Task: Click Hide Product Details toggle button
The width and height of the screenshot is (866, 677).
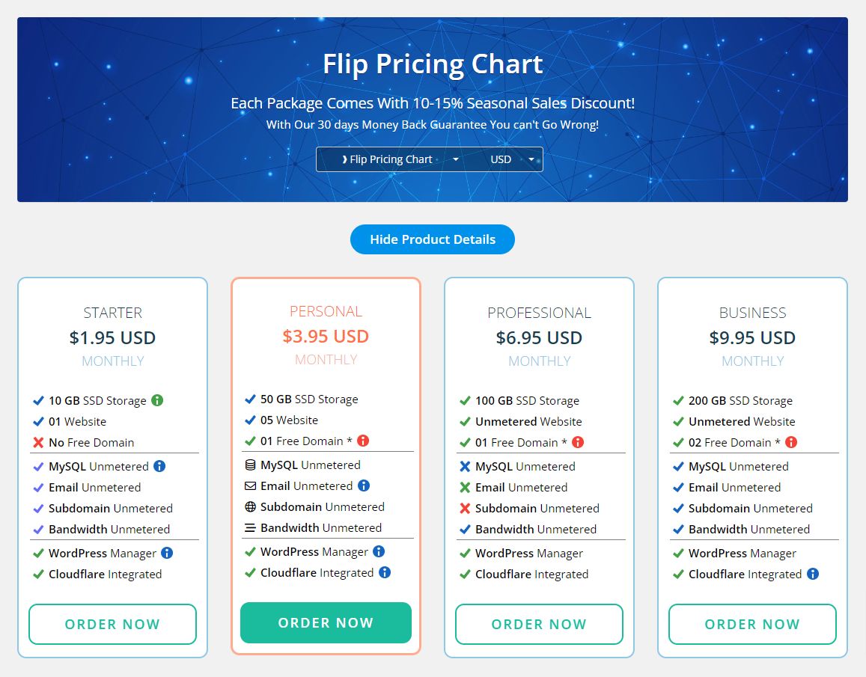Action: coord(433,239)
